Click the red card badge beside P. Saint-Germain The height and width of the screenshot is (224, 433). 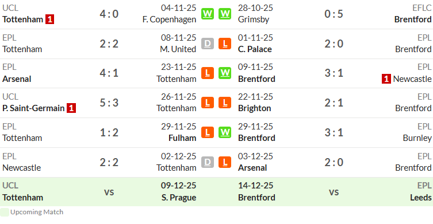(x=71, y=108)
